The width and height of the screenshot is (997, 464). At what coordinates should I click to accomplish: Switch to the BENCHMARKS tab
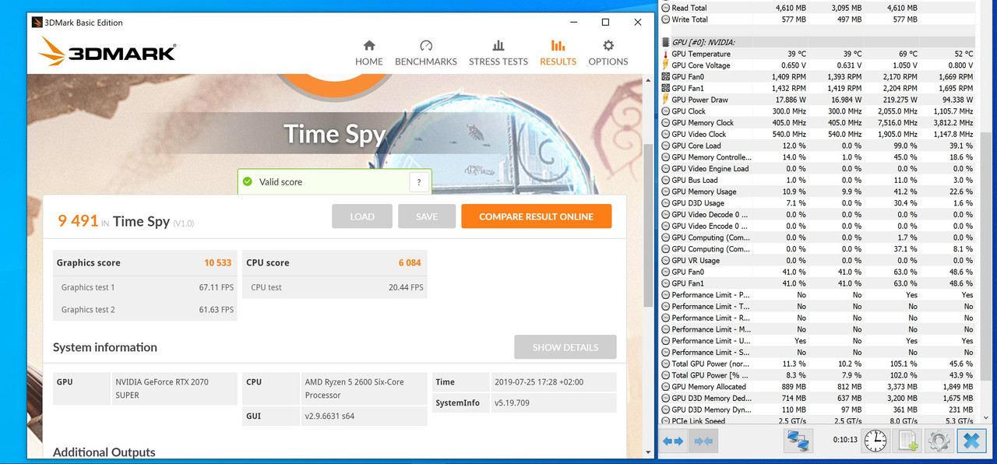coord(426,53)
